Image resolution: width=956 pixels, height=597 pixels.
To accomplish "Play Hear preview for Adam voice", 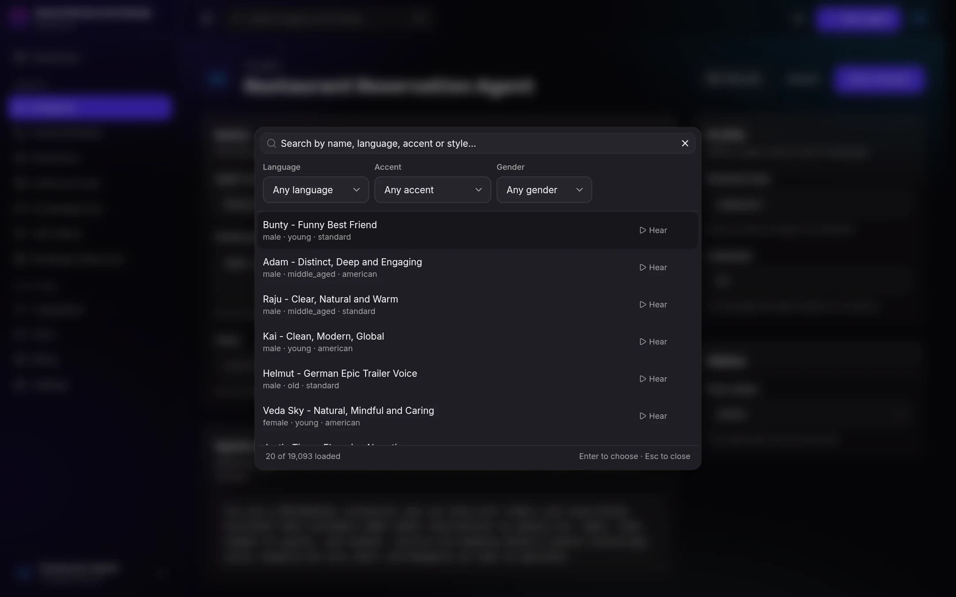I will coord(653,268).
